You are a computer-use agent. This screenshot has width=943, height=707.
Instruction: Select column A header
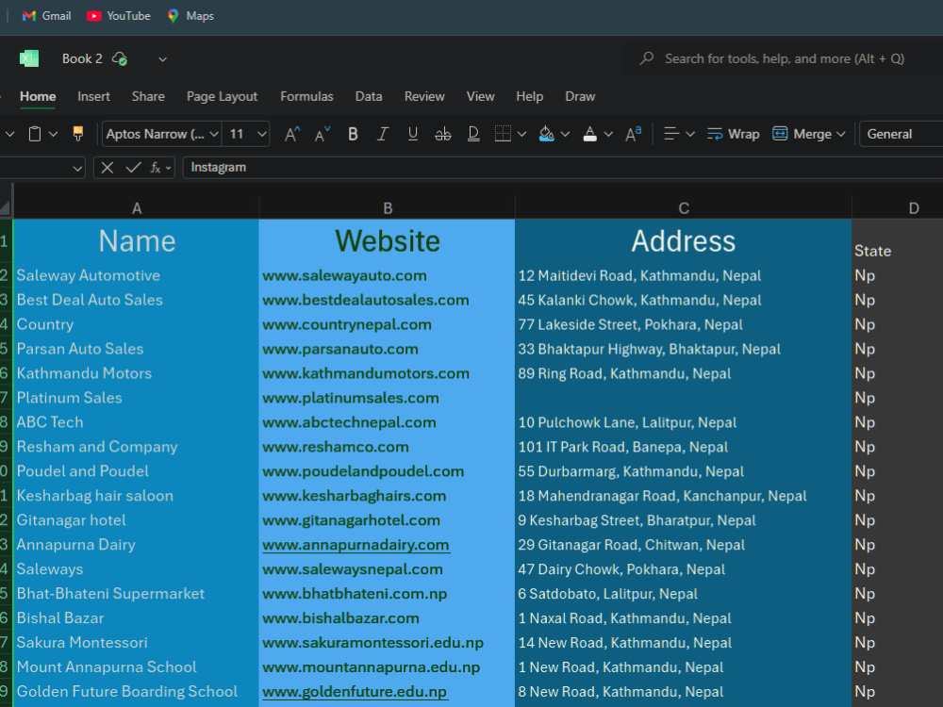coord(137,208)
